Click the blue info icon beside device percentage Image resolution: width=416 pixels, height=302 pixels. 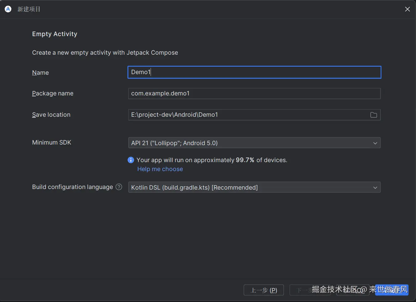tap(131, 160)
